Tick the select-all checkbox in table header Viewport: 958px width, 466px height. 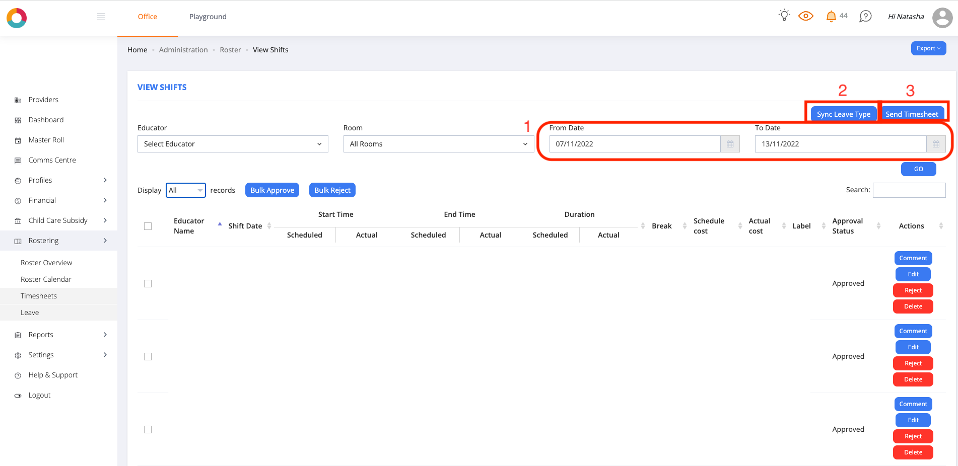(x=148, y=226)
